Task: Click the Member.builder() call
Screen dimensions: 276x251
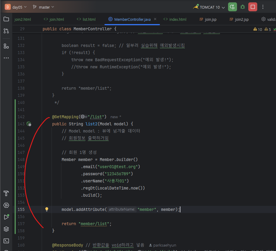Action: [x=118, y=160]
